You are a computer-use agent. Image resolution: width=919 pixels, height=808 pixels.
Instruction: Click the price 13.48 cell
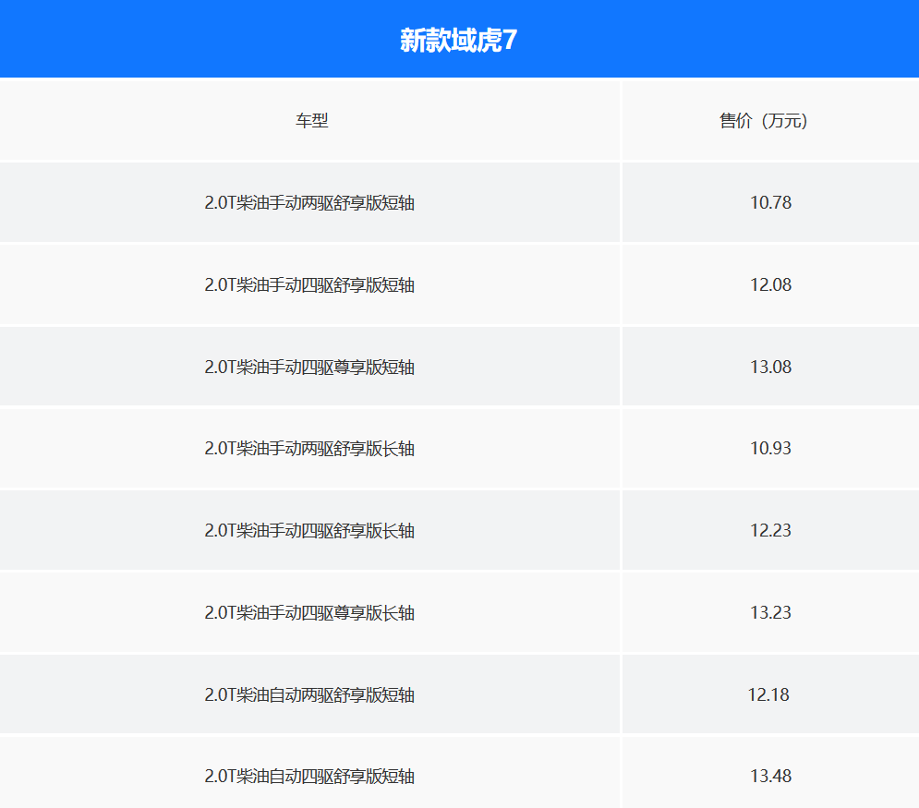(x=770, y=776)
